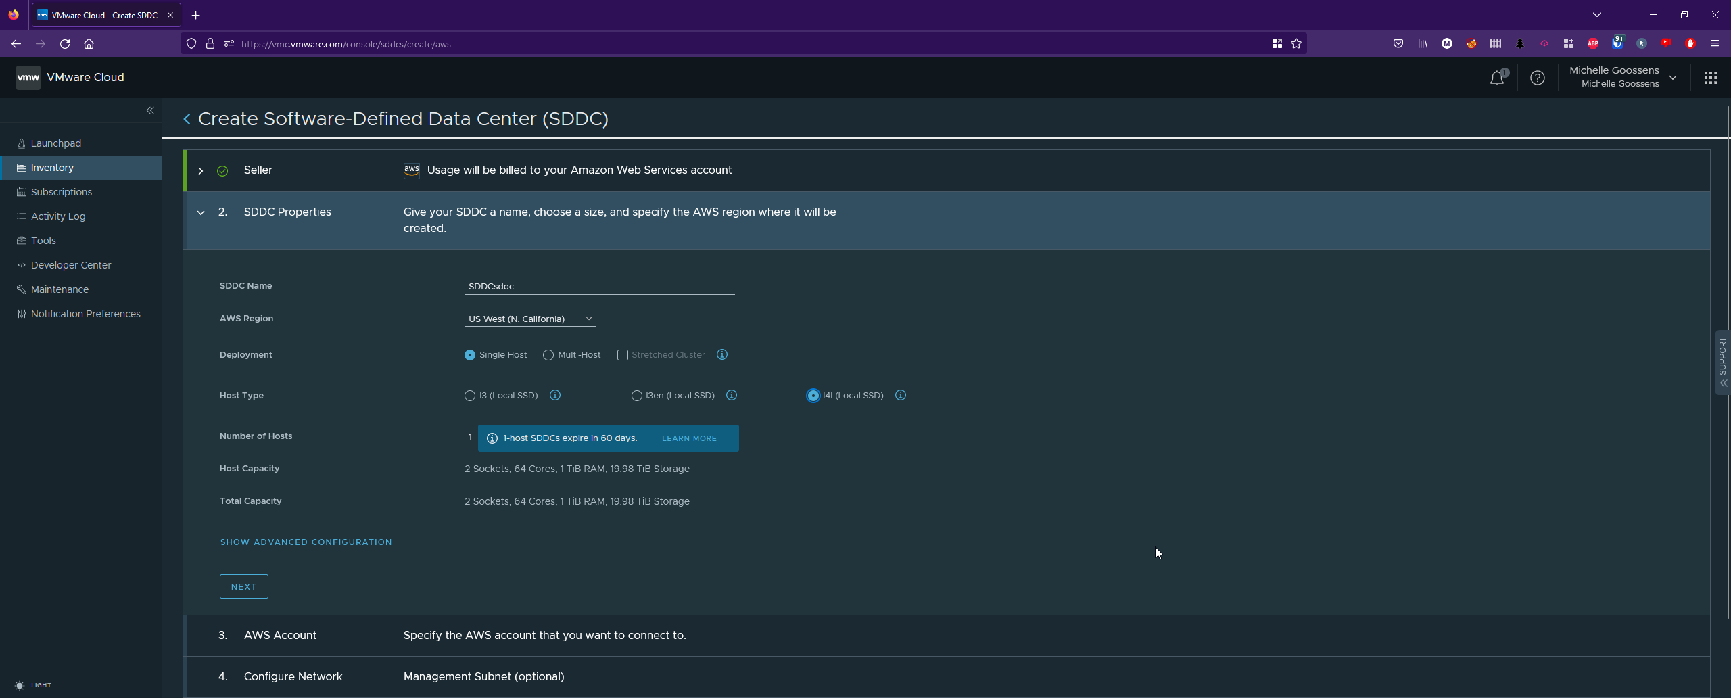Open Developer Center
Screen dimensions: 1731x698
coord(71,265)
